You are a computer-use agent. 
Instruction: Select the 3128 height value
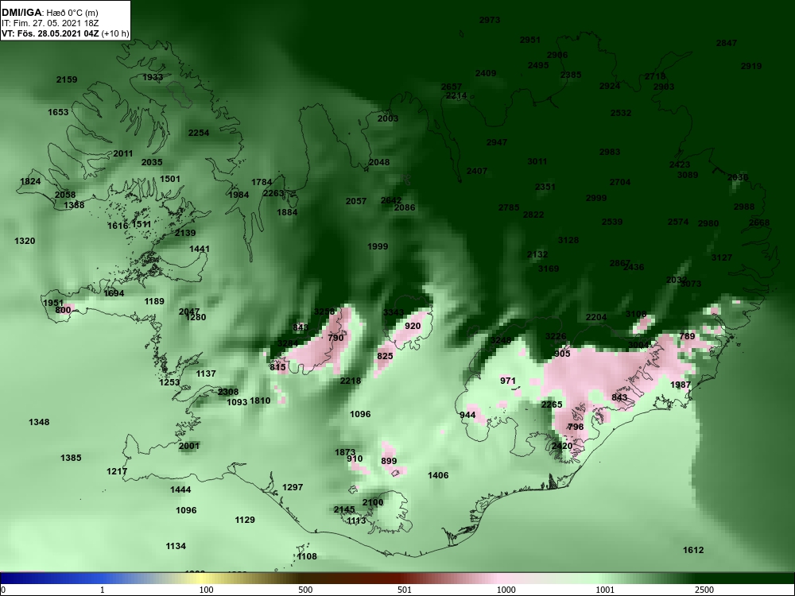click(568, 240)
